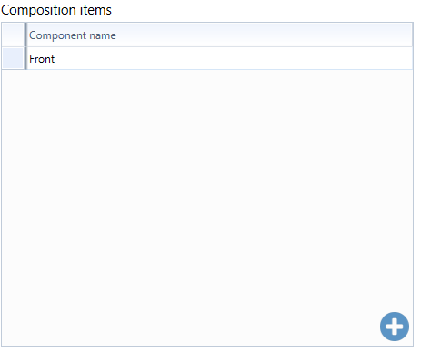The height and width of the screenshot is (352, 421).
Task: Click the word items in the title
Action: [x=95, y=10]
